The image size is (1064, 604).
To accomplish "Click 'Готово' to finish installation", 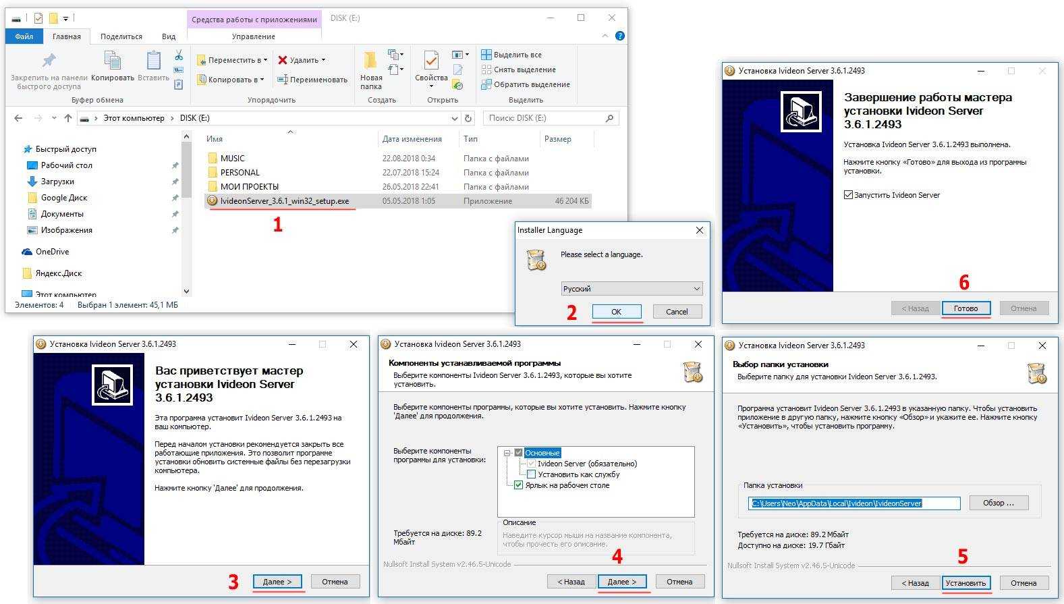I will [965, 308].
